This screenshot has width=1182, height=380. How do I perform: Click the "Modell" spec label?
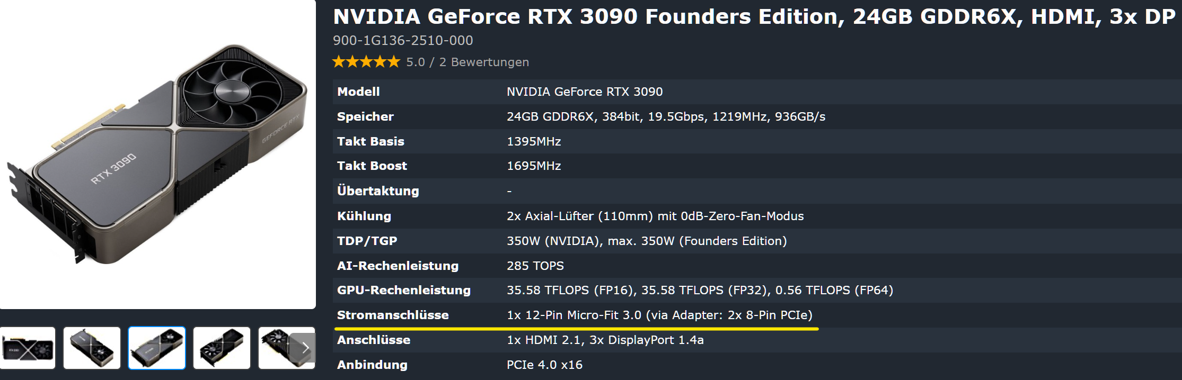(358, 92)
